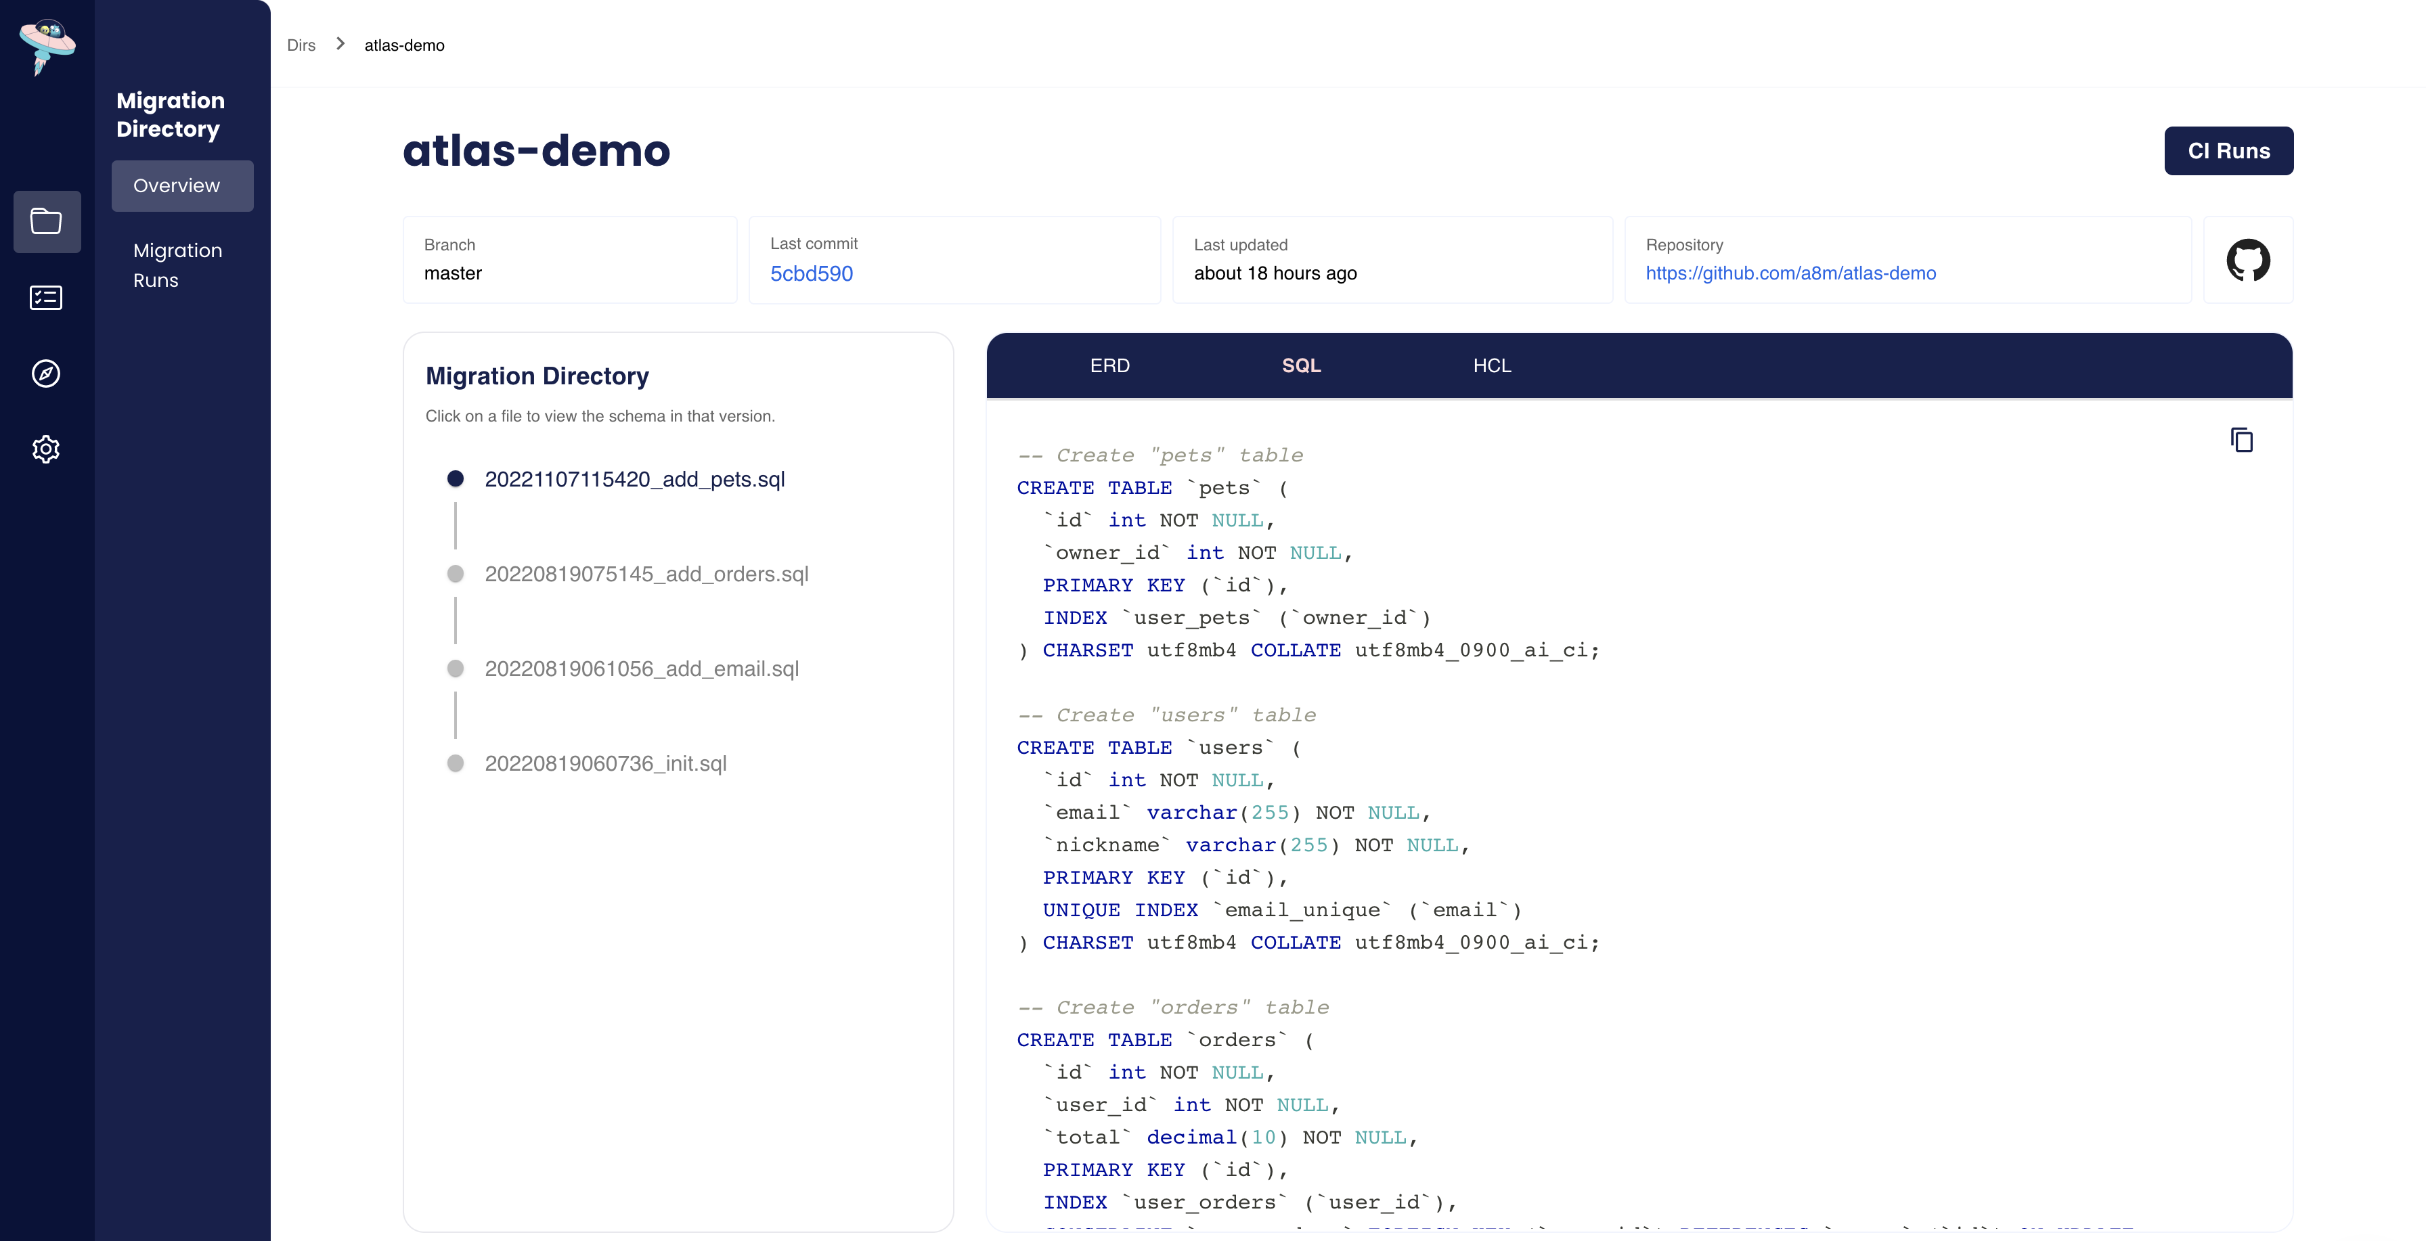Select the version dot for 20221107115420_add_pets.sql

point(457,479)
